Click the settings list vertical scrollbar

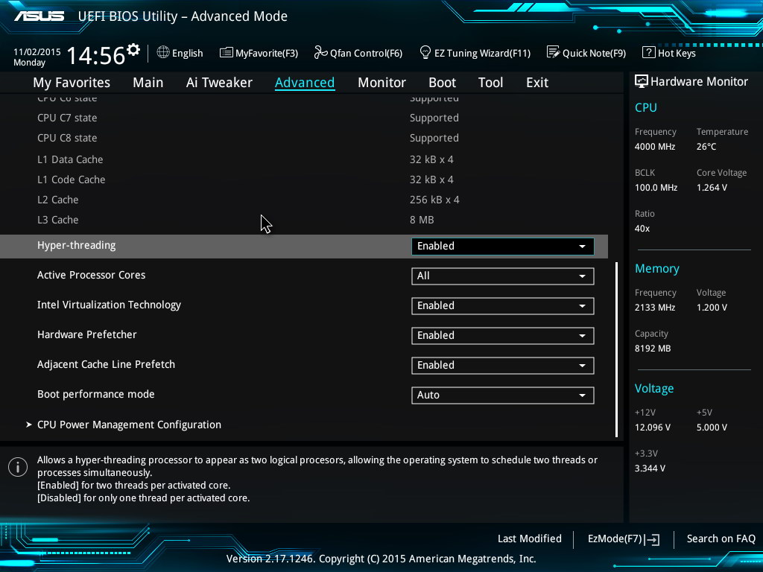pos(616,349)
